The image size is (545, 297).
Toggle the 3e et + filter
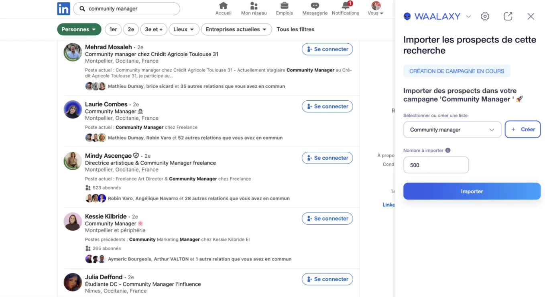tap(154, 29)
